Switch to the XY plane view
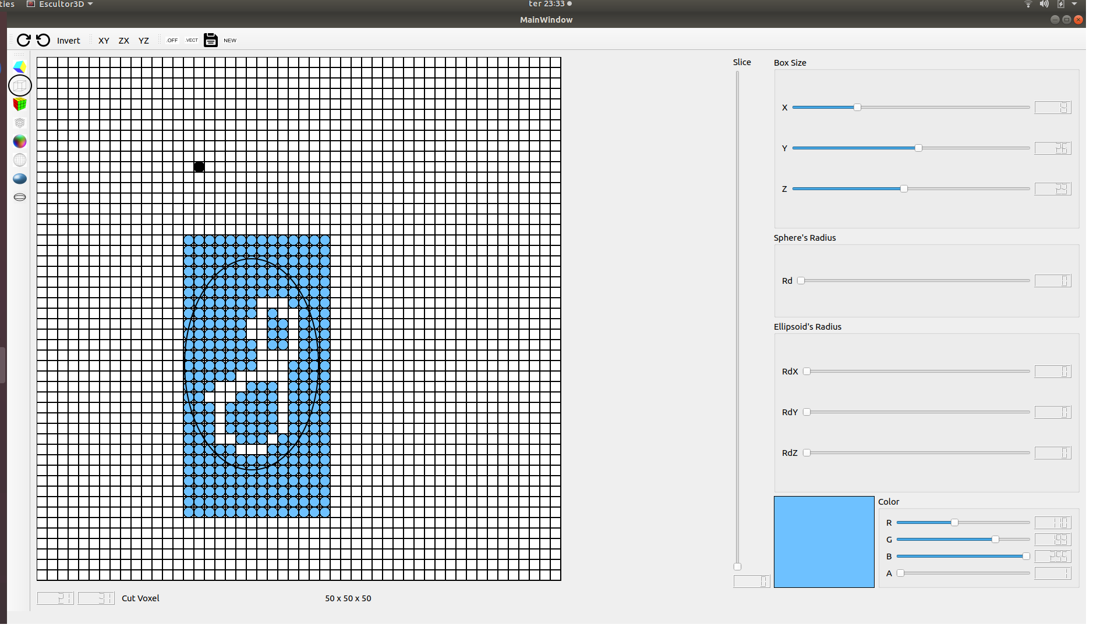Image resolution: width=1118 pixels, height=628 pixels. click(x=104, y=40)
